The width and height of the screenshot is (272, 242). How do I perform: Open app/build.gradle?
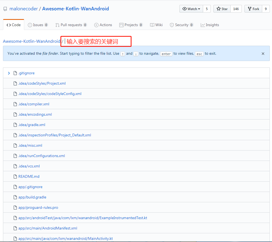click(x=32, y=197)
